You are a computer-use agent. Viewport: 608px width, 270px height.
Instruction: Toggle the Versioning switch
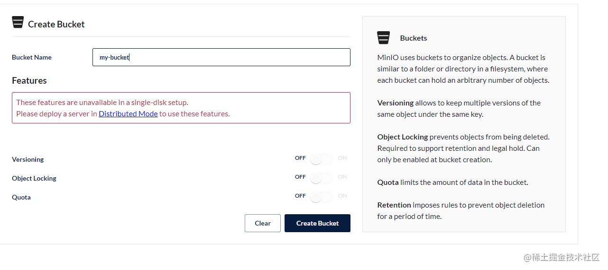coord(321,159)
